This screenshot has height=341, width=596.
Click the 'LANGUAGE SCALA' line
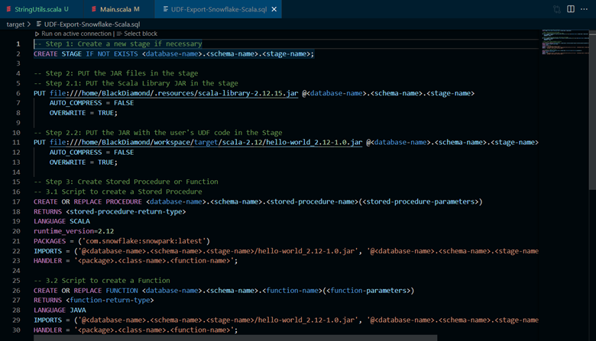tap(62, 221)
